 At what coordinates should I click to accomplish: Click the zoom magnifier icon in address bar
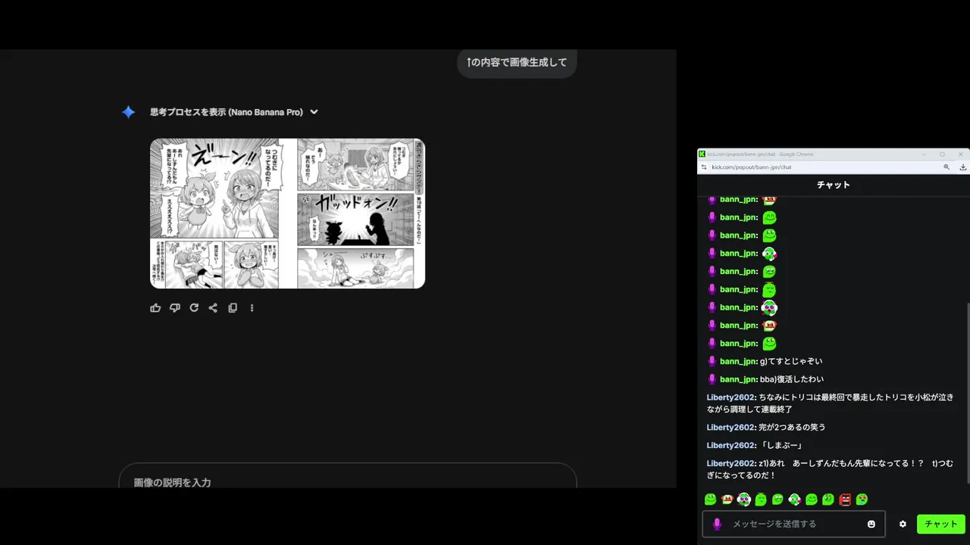pyautogui.click(x=947, y=167)
